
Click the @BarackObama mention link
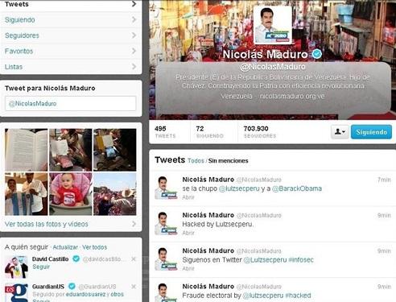coord(297,188)
